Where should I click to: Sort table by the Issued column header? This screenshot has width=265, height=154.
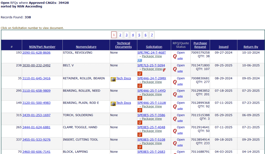(x=223, y=47)
